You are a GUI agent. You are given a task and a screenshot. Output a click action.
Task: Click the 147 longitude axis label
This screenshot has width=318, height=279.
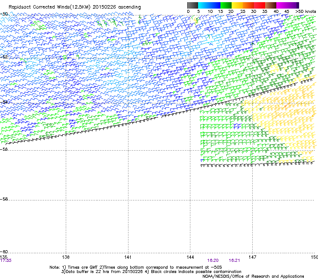(x=252, y=257)
